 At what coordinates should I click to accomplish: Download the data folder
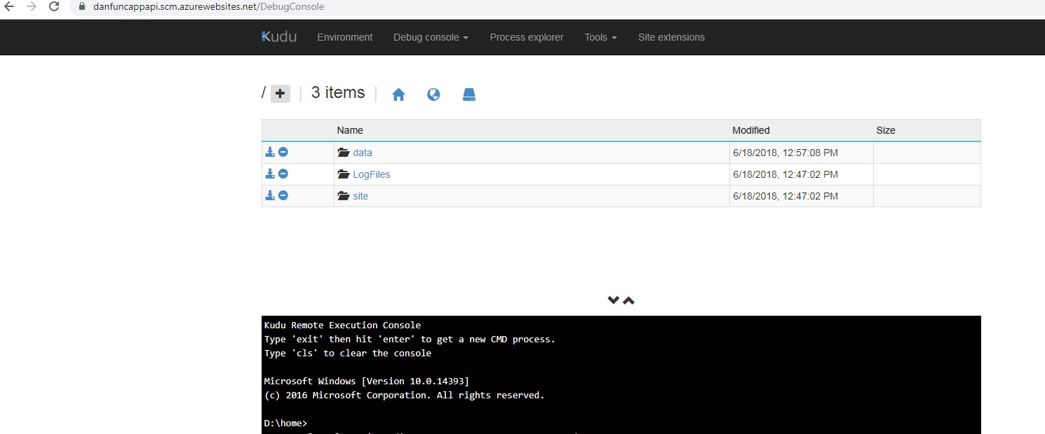(270, 152)
